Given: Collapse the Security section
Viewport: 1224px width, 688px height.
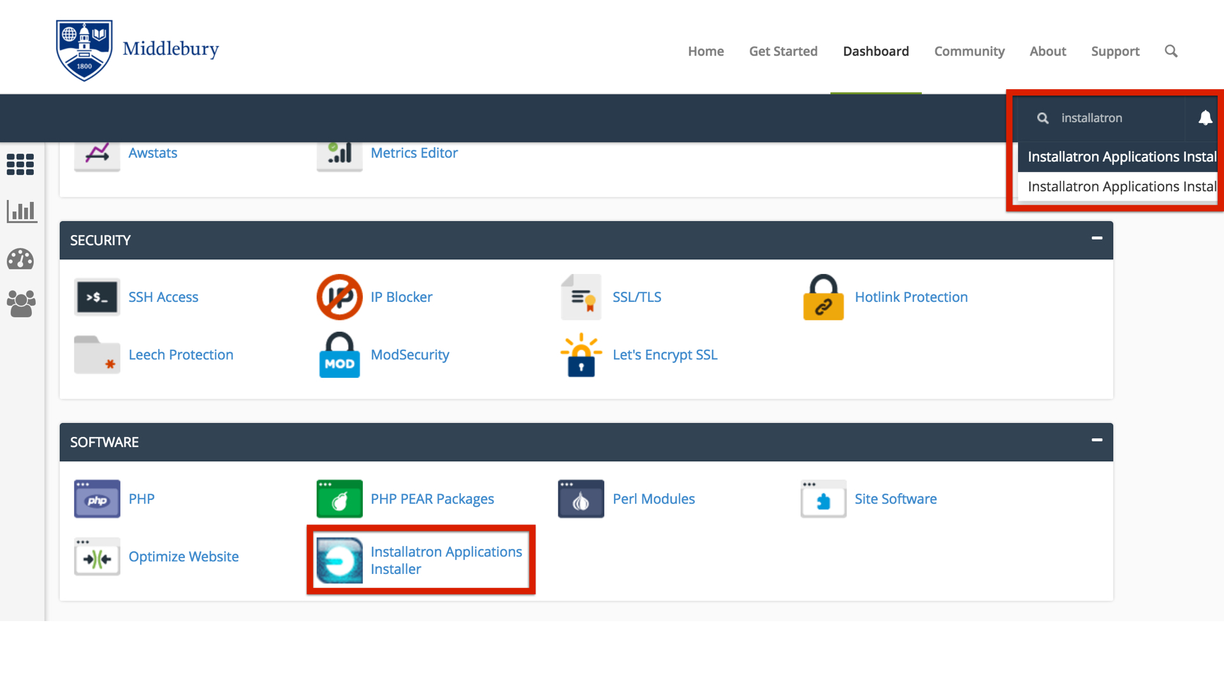Looking at the screenshot, I should (x=1096, y=238).
